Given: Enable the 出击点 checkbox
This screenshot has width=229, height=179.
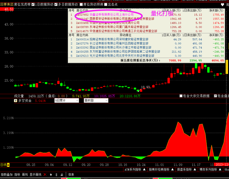Looking at the screenshot, I should coord(106,5).
